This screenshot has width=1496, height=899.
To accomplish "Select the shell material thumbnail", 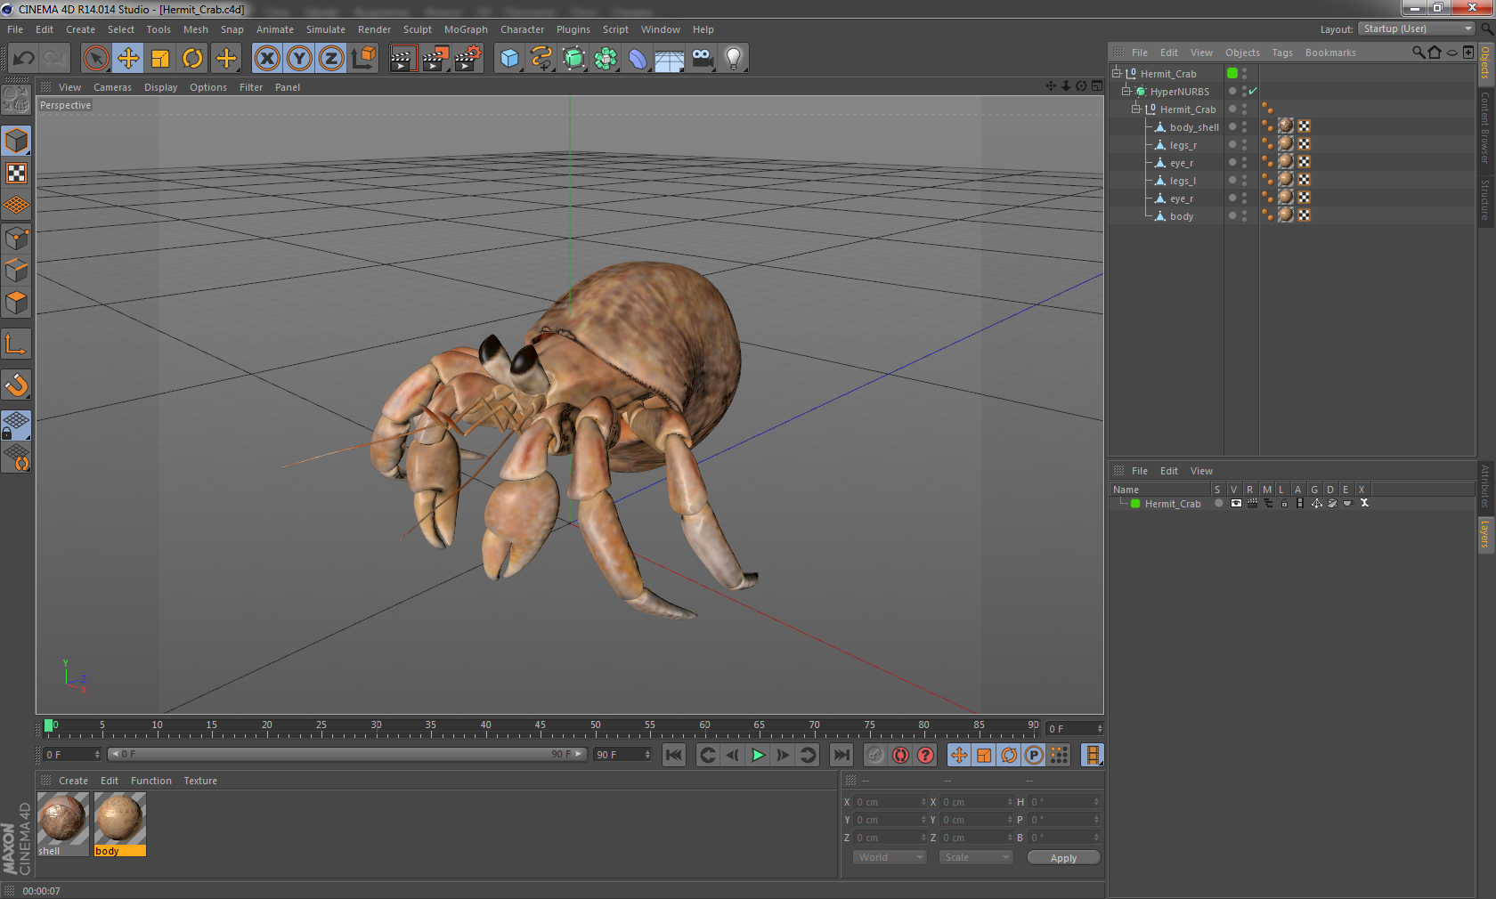I will (x=62, y=824).
